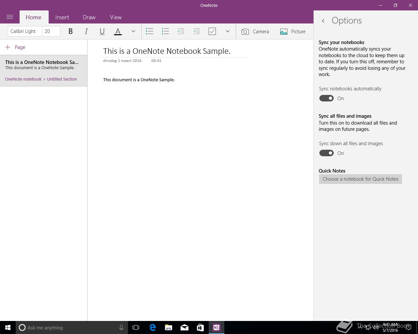Launch Microsoft Edge from the taskbar
Screen dimensions: 418x334
click(153, 327)
